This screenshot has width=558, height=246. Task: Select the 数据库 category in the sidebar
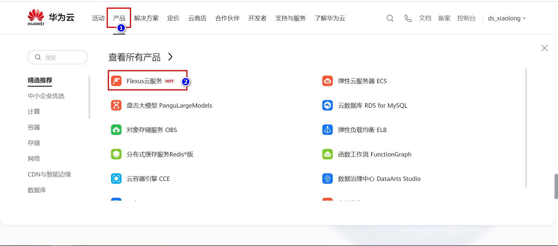click(x=37, y=190)
